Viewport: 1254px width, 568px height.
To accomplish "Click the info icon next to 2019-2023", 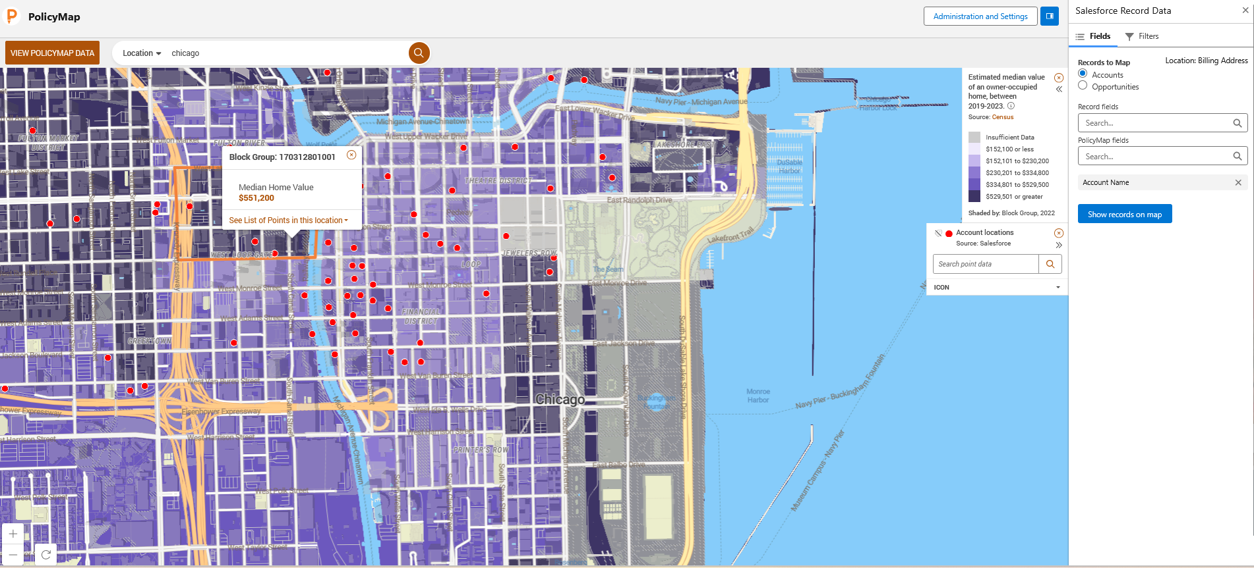I will (1011, 106).
